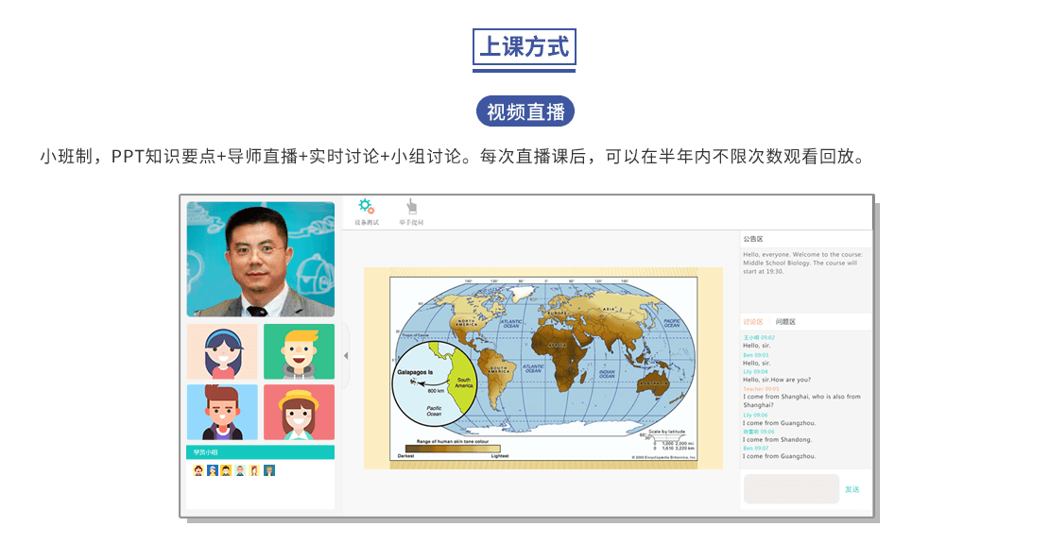Switch to the 讨论区 discussion tab
The height and width of the screenshot is (544, 1050).
tap(752, 322)
